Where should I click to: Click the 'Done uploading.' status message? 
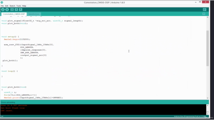[x=8, y=102]
